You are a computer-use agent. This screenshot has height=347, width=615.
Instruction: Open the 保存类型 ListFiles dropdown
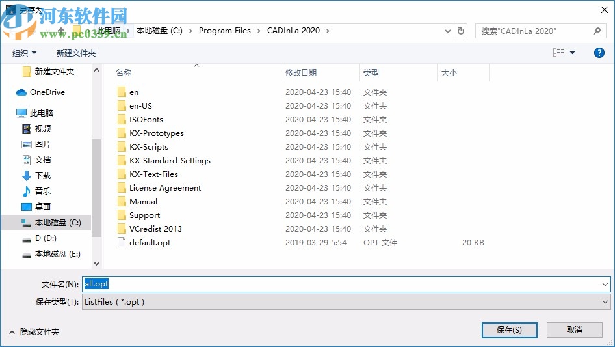click(x=346, y=302)
